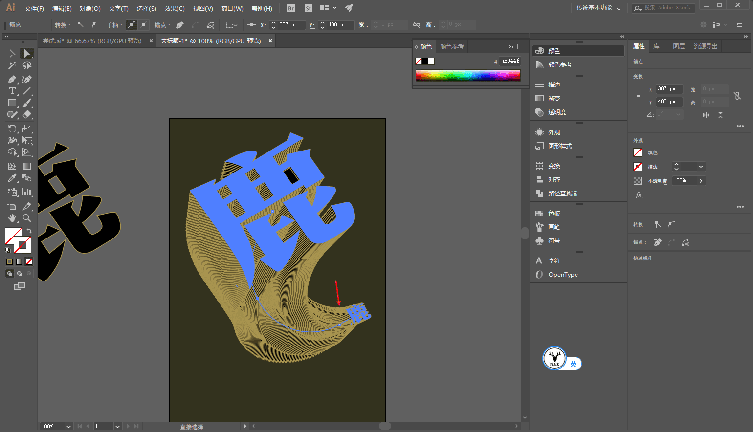Select the Scale tool

[x=27, y=129]
